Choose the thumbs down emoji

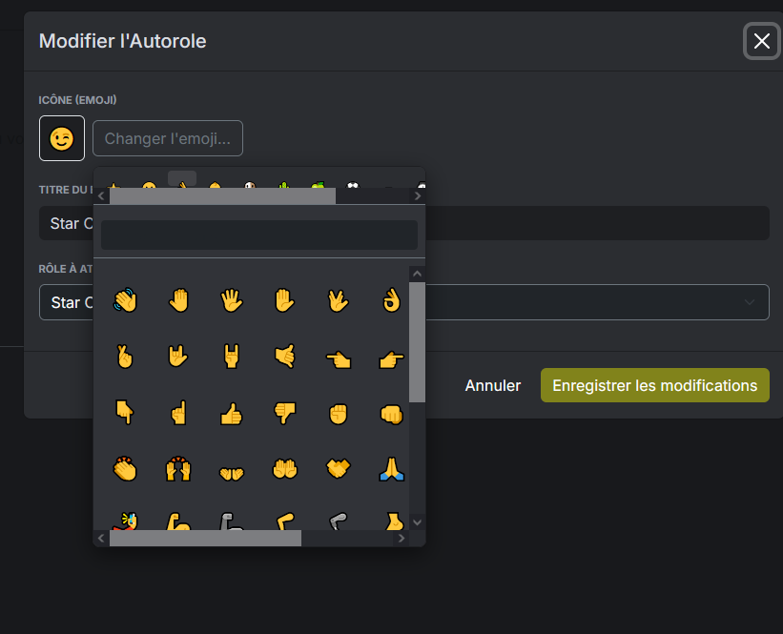[284, 414]
